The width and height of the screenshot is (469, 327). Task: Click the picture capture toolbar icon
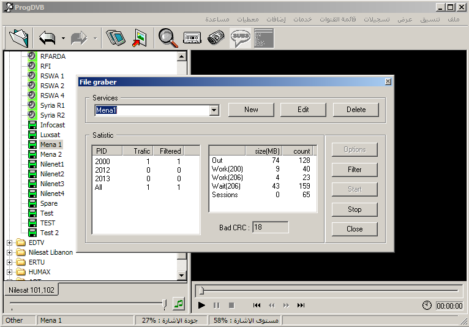[x=140, y=38]
